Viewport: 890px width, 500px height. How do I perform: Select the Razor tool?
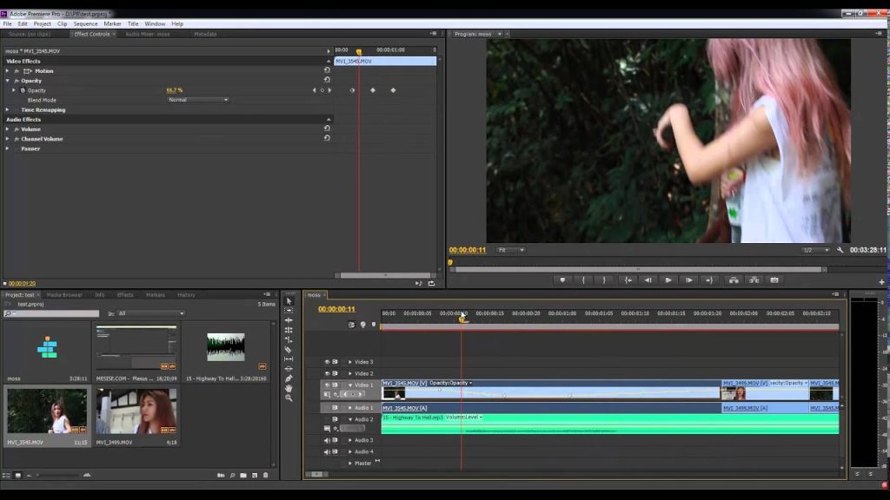tap(289, 349)
